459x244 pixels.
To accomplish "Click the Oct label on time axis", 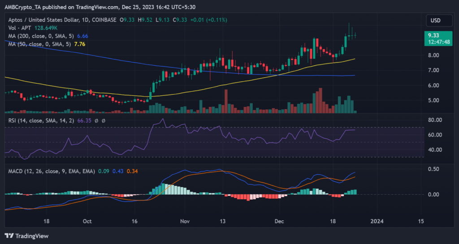I will tap(87, 221).
